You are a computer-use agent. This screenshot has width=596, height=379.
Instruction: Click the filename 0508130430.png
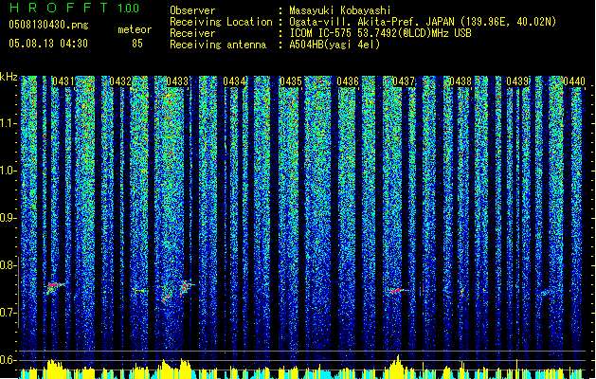pyautogui.click(x=48, y=25)
